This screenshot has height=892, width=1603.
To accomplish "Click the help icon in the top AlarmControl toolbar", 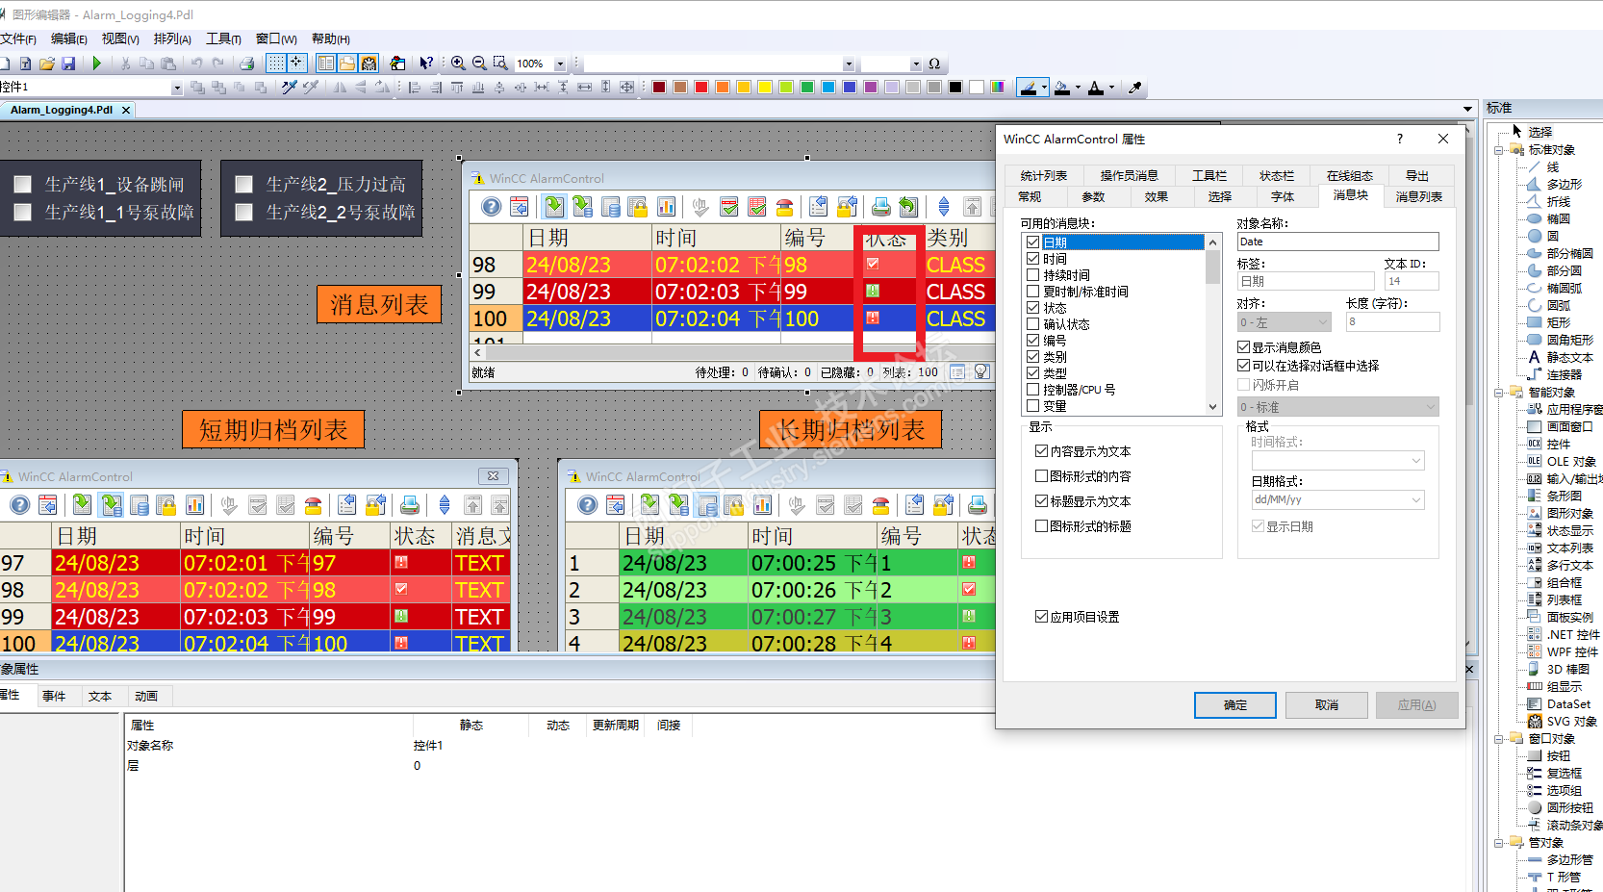I will coord(492,207).
